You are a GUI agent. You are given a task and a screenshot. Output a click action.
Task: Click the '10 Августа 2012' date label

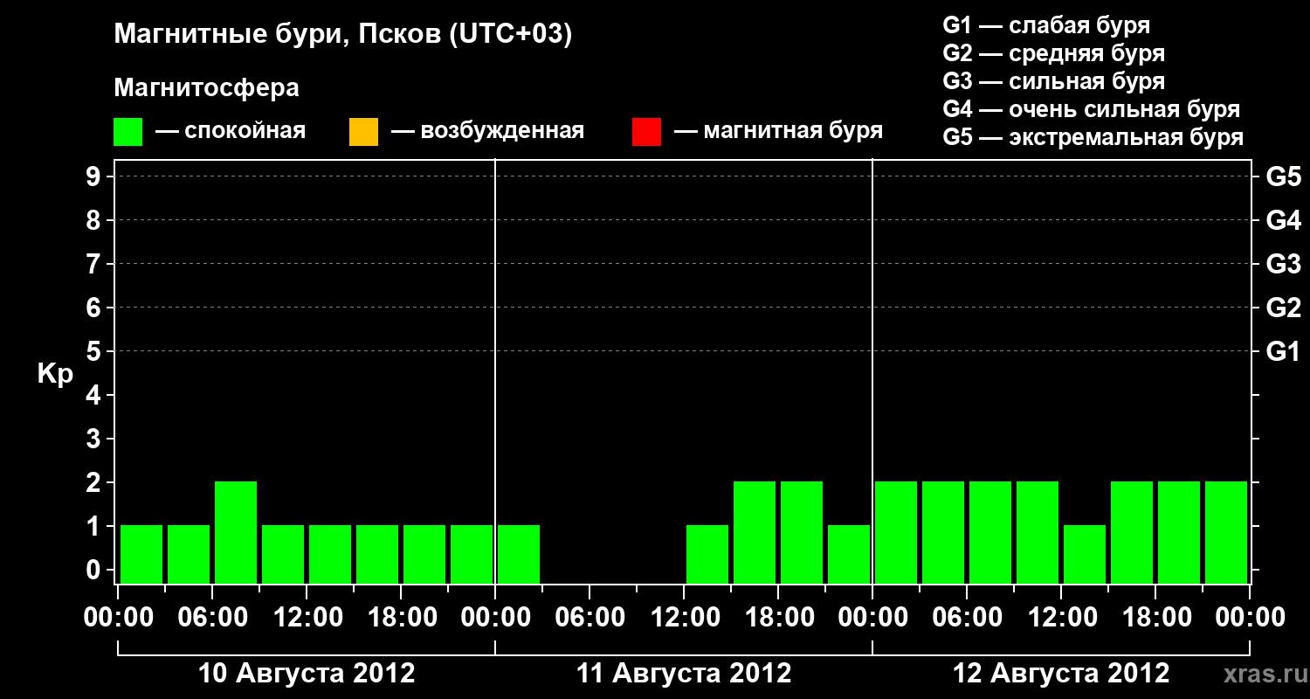[307, 674]
